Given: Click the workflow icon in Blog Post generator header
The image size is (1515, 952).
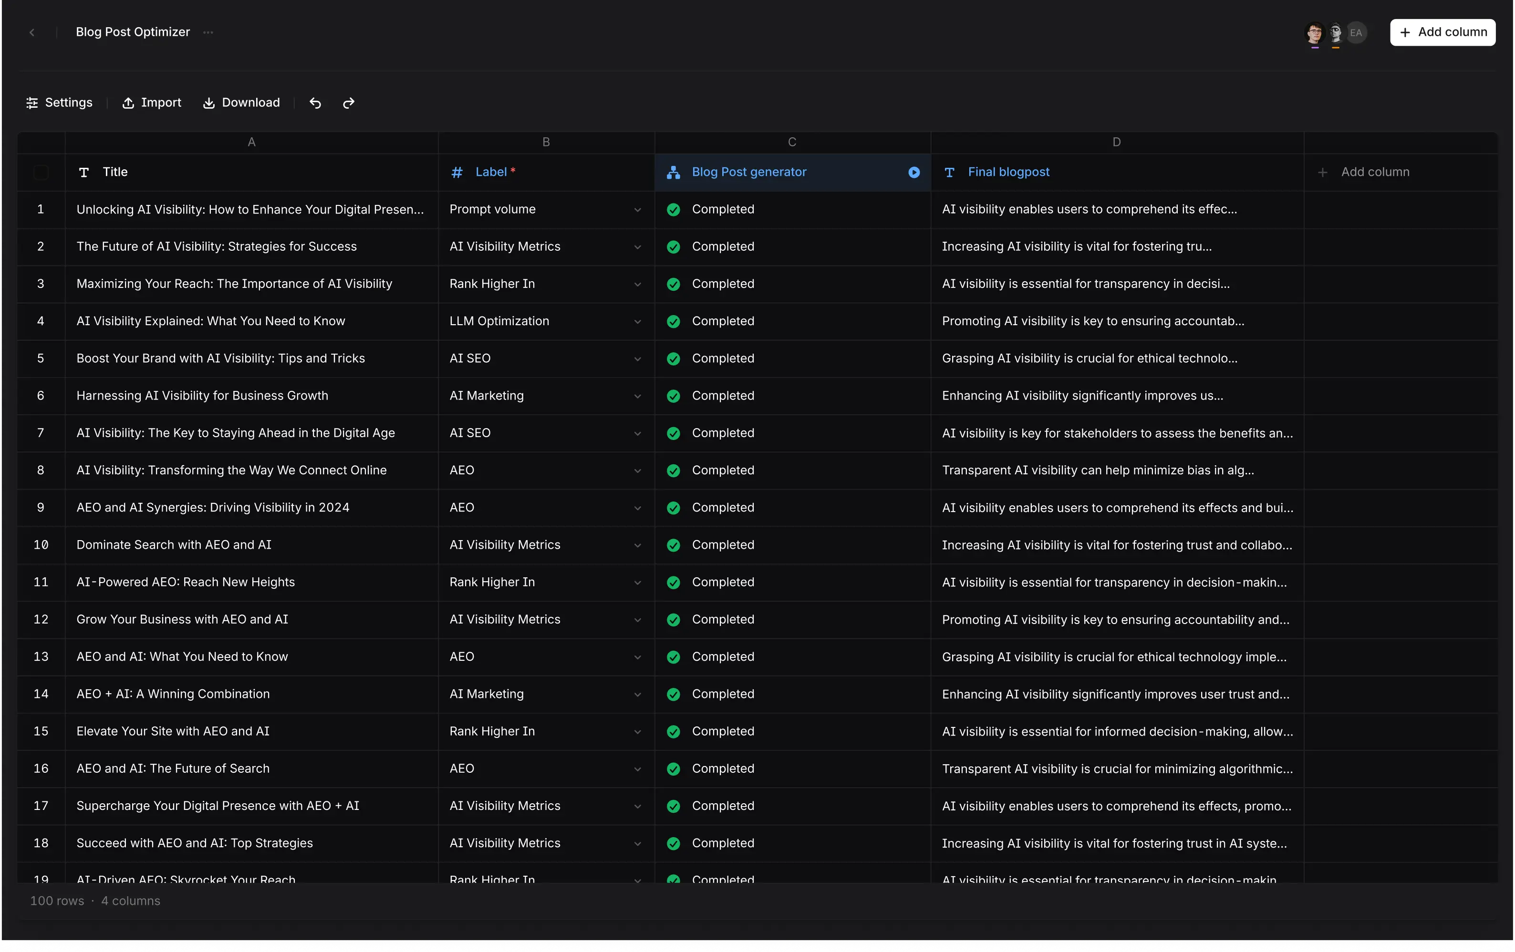Looking at the screenshot, I should pos(673,172).
